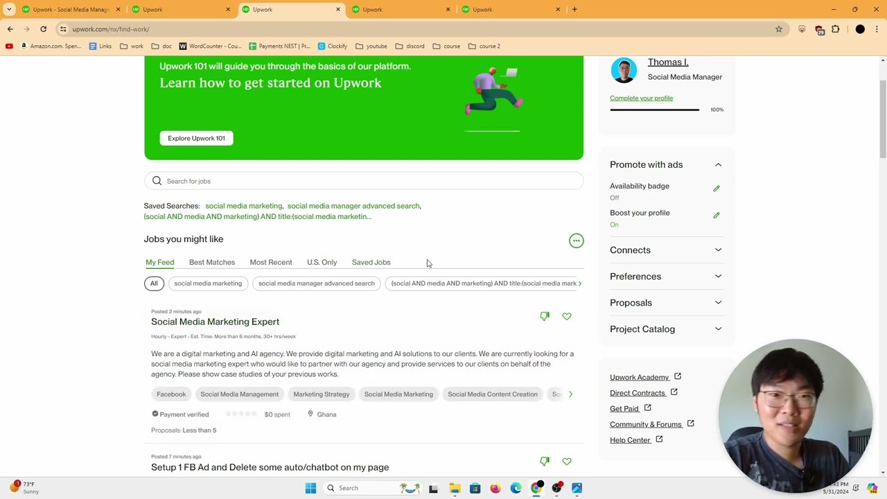Filter by social media manager advanced search pill
Screen dimensions: 887x499
point(316,283)
